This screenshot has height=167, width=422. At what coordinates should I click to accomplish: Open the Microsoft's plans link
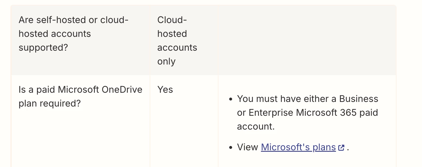click(x=298, y=147)
